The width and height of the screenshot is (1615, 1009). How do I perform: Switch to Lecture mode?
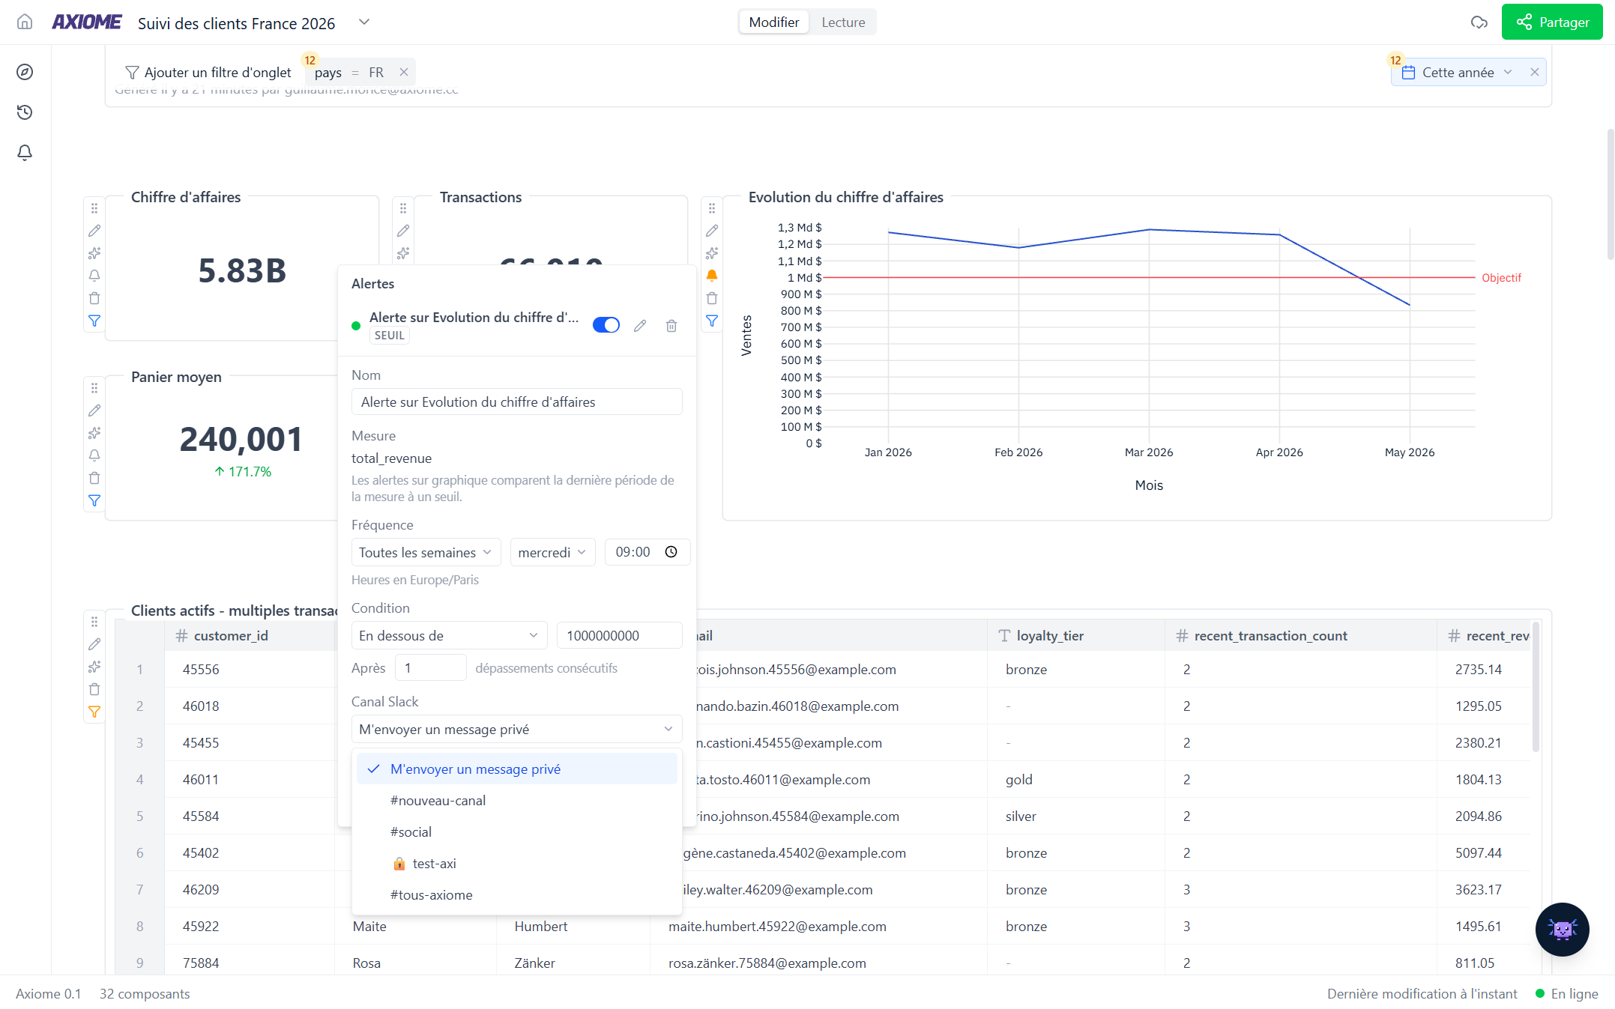click(x=843, y=22)
